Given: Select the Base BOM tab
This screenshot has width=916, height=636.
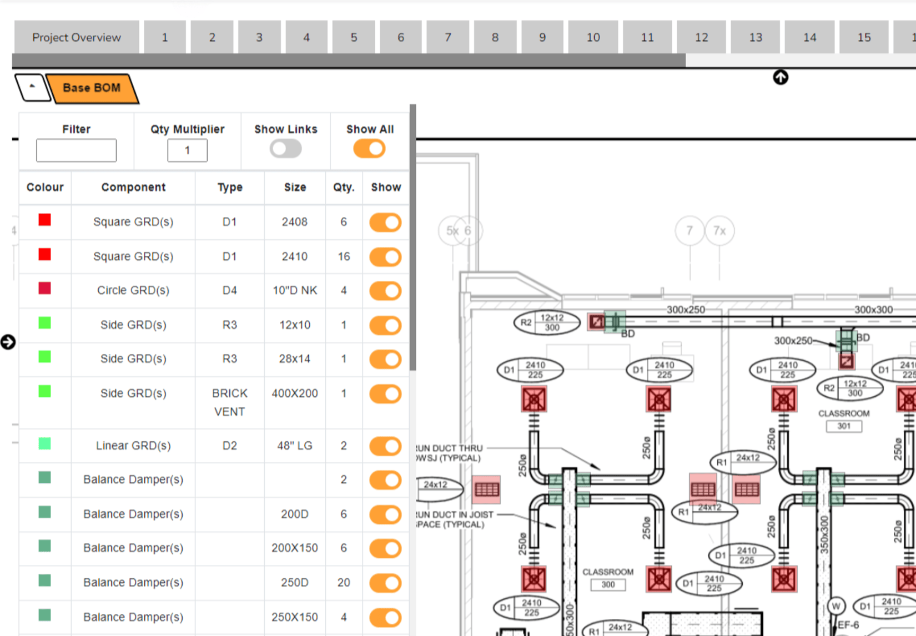Looking at the screenshot, I should [92, 88].
